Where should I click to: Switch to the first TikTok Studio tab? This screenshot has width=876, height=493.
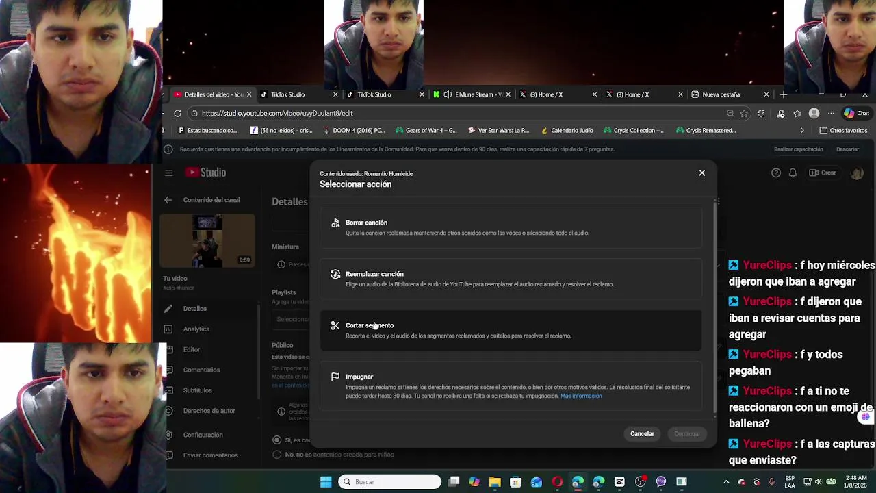(297, 94)
